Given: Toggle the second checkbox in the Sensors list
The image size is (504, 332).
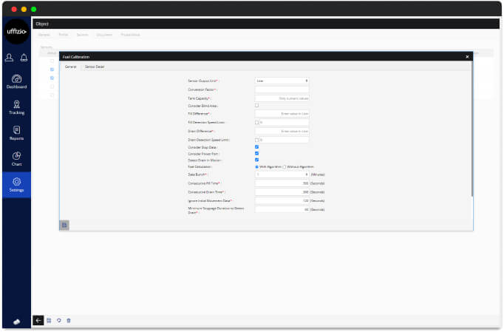Looking at the screenshot, I should point(52,70).
